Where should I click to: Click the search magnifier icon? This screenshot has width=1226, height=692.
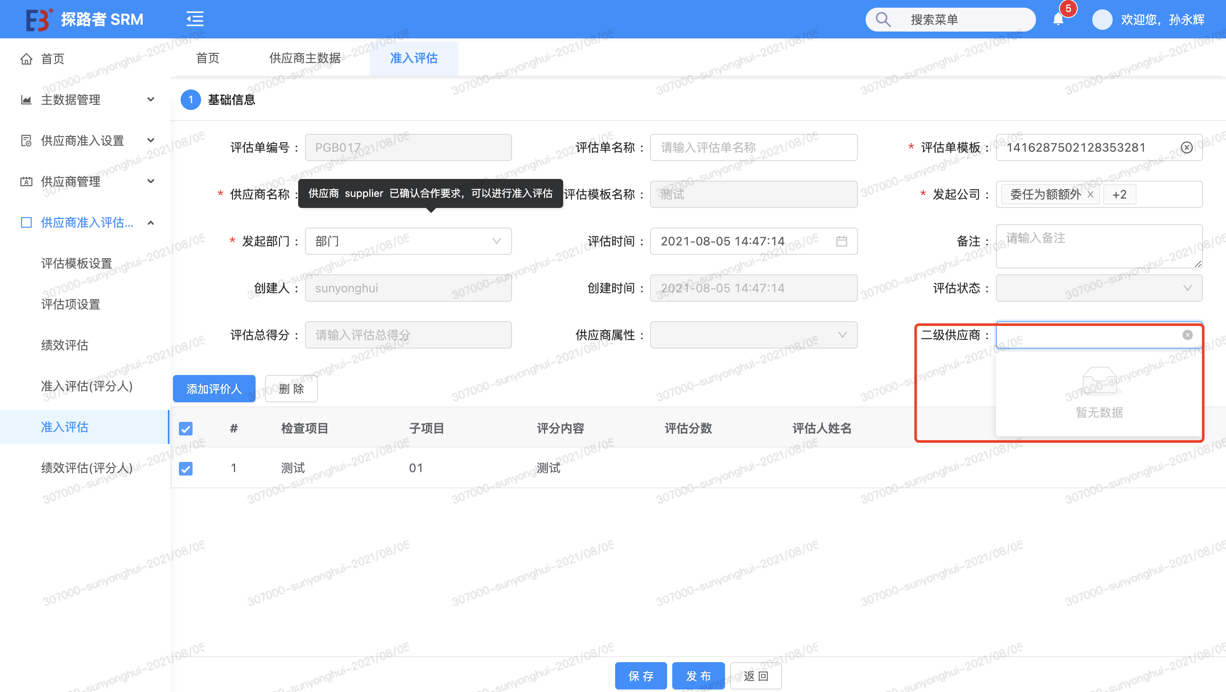click(x=883, y=20)
